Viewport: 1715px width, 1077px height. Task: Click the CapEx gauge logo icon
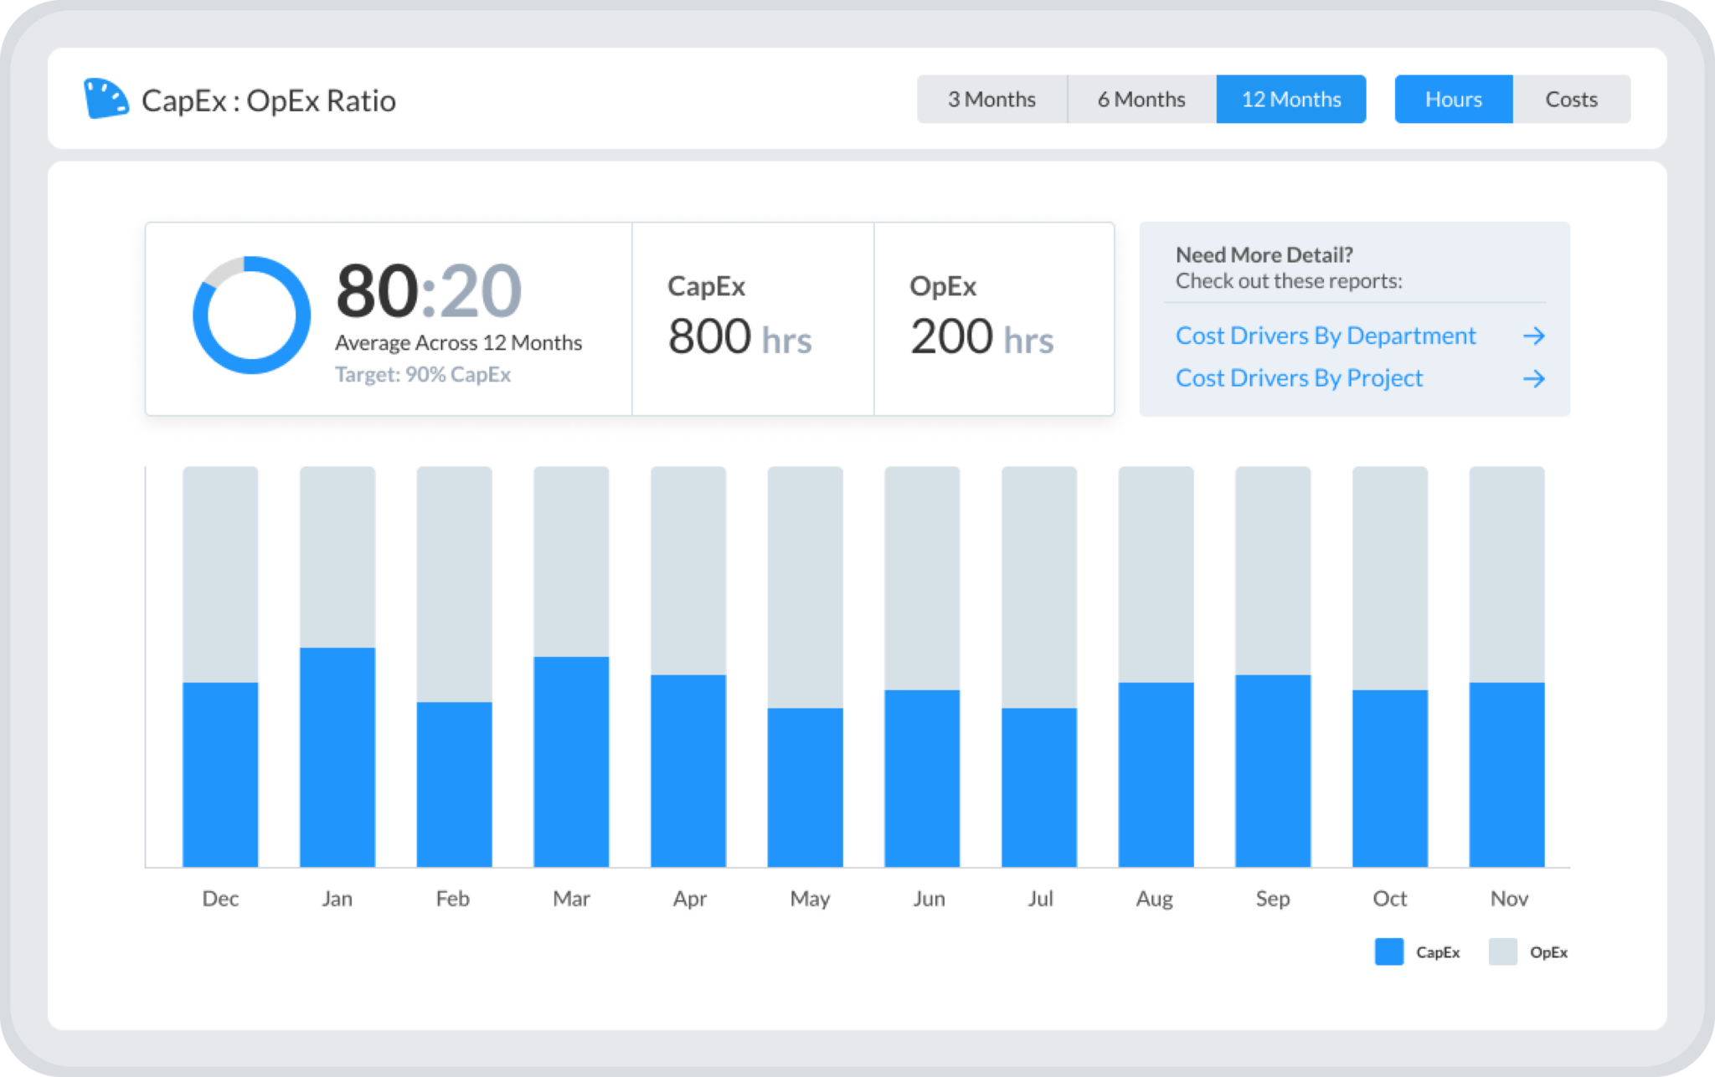pos(106,100)
